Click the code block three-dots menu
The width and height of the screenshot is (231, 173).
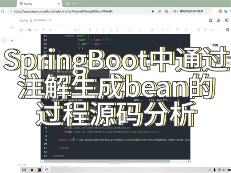tap(186, 100)
